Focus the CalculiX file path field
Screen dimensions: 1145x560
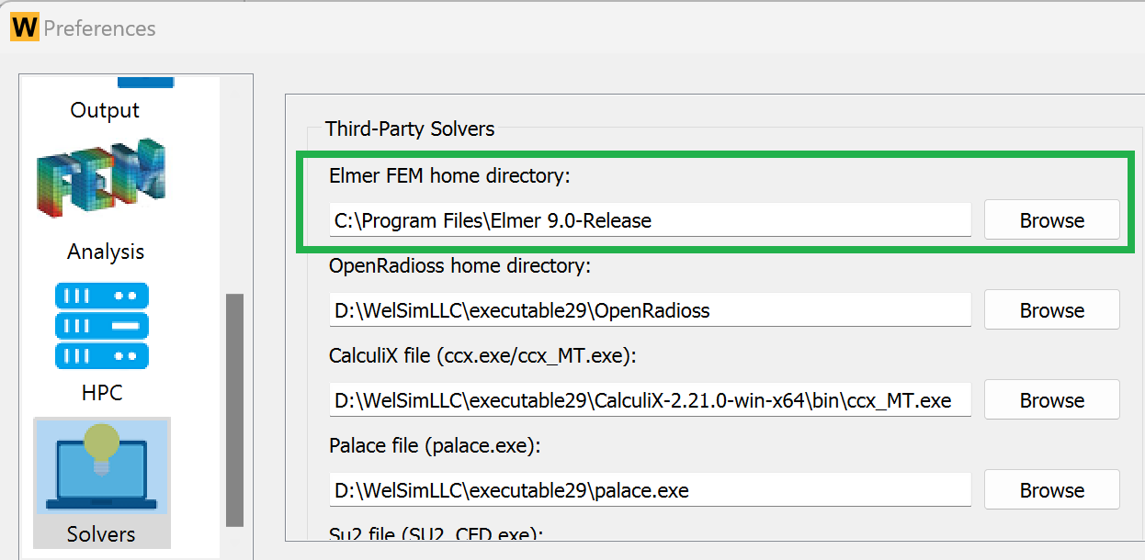click(650, 400)
